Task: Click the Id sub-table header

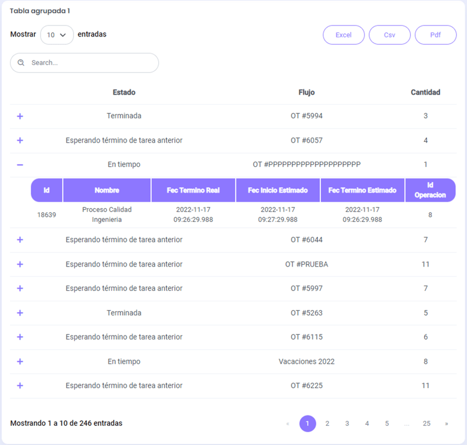Action: click(x=46, y=190)
